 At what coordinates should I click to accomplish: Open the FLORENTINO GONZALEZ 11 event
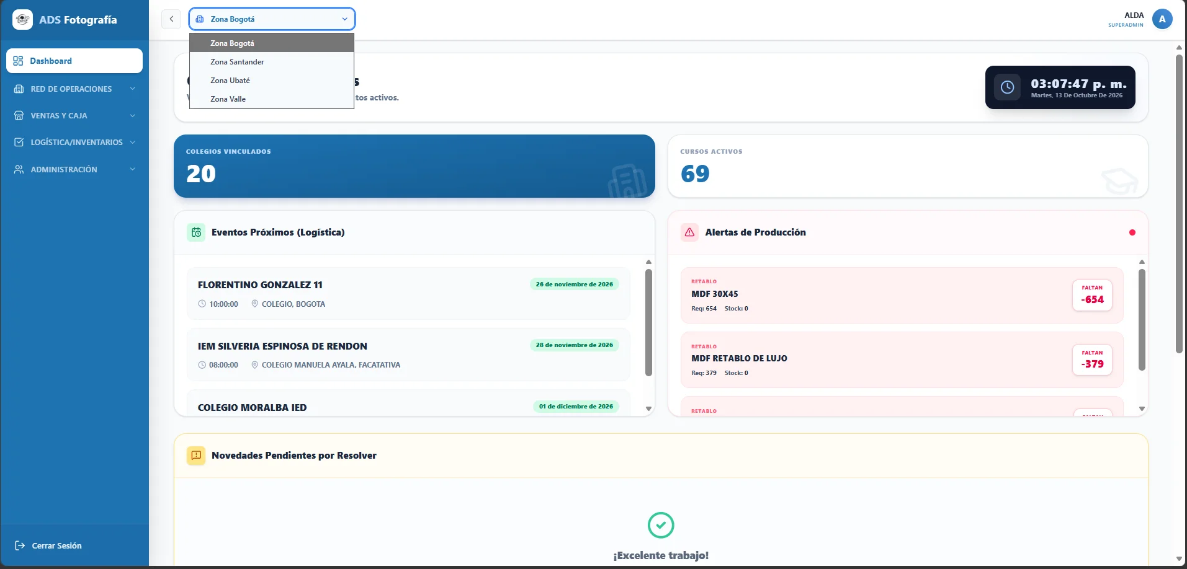(408, 294)
